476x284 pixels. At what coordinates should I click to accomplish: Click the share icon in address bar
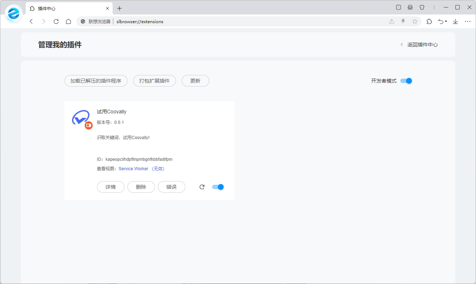(392, 22)
